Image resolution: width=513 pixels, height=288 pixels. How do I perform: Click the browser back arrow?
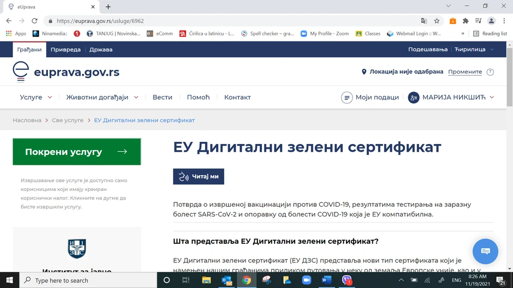click(x=9, y=21)
